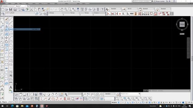Toggle МОДЕЛЬ space button in status bar
The width and height of the screenshot is (193, 108).
pos(114,103)
